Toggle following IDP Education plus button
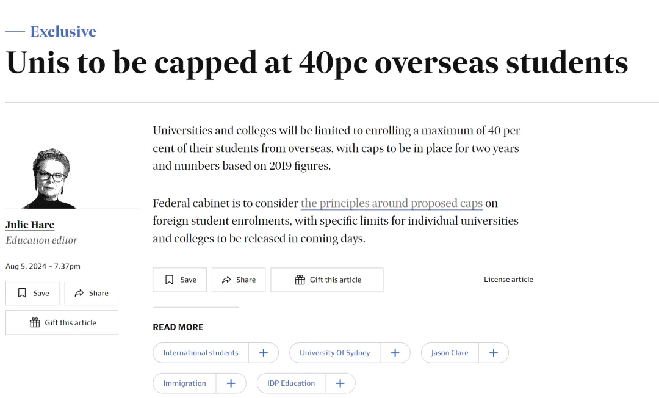This screenshot has height=398, width=659. coord(340,383)
